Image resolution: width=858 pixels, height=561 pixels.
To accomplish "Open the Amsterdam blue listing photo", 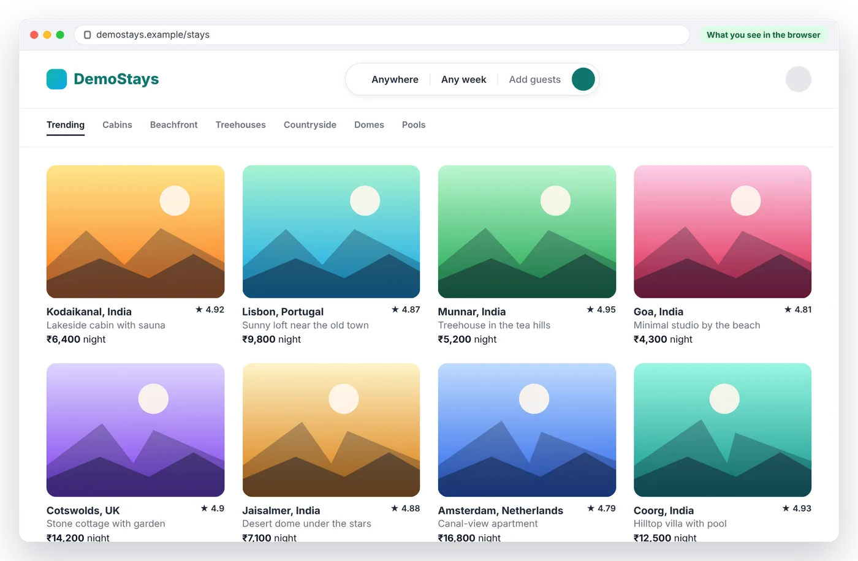I will 527,430.
